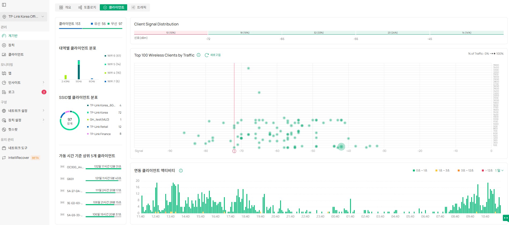Click the 핫스팟 sidebar icon
This screenshot has width=509, height=225.
[4, 130]
